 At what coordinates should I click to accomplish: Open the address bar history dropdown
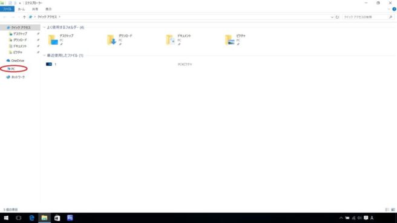pos(332,17)
